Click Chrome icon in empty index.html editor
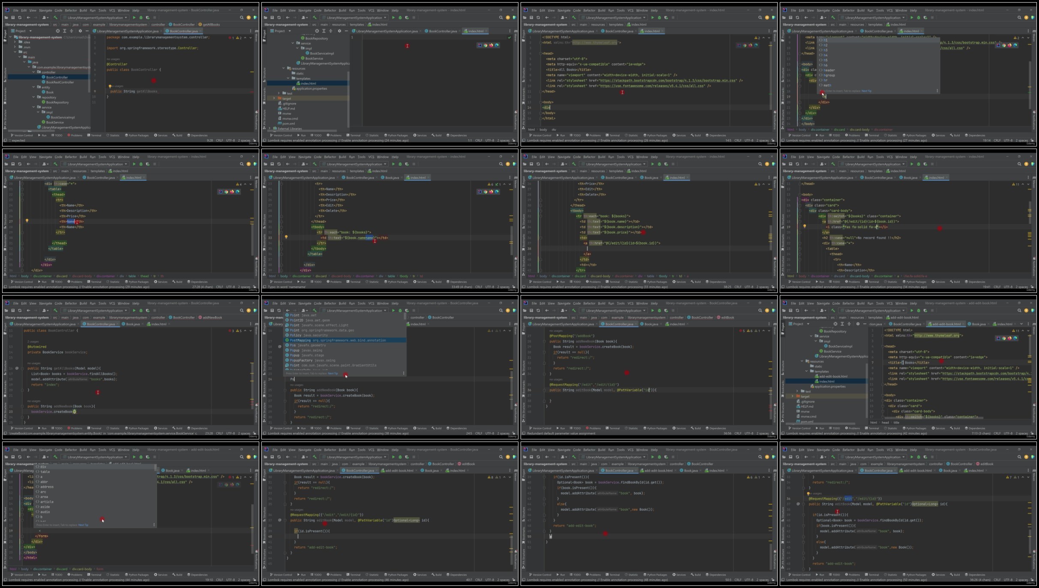This screenshot has width=1039, height=588. (x=485, y=45)
